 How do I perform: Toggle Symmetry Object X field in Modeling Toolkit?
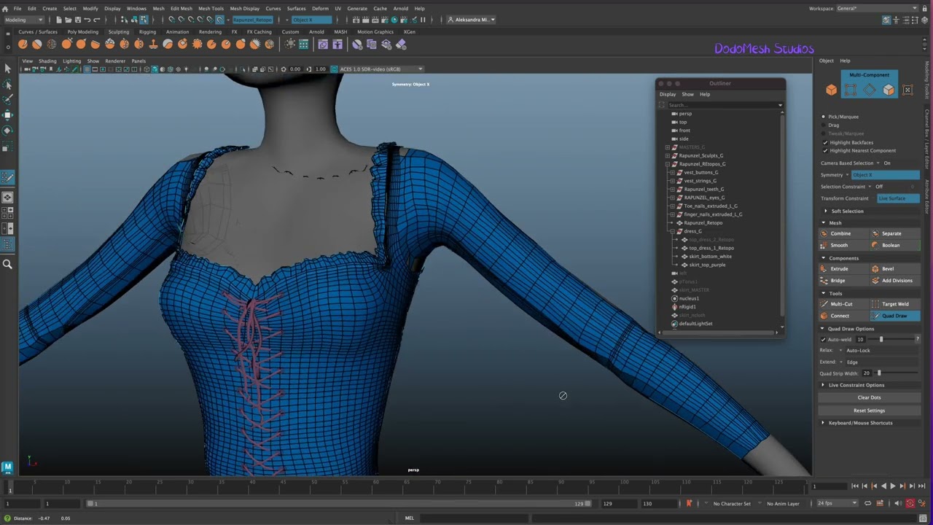886,175
